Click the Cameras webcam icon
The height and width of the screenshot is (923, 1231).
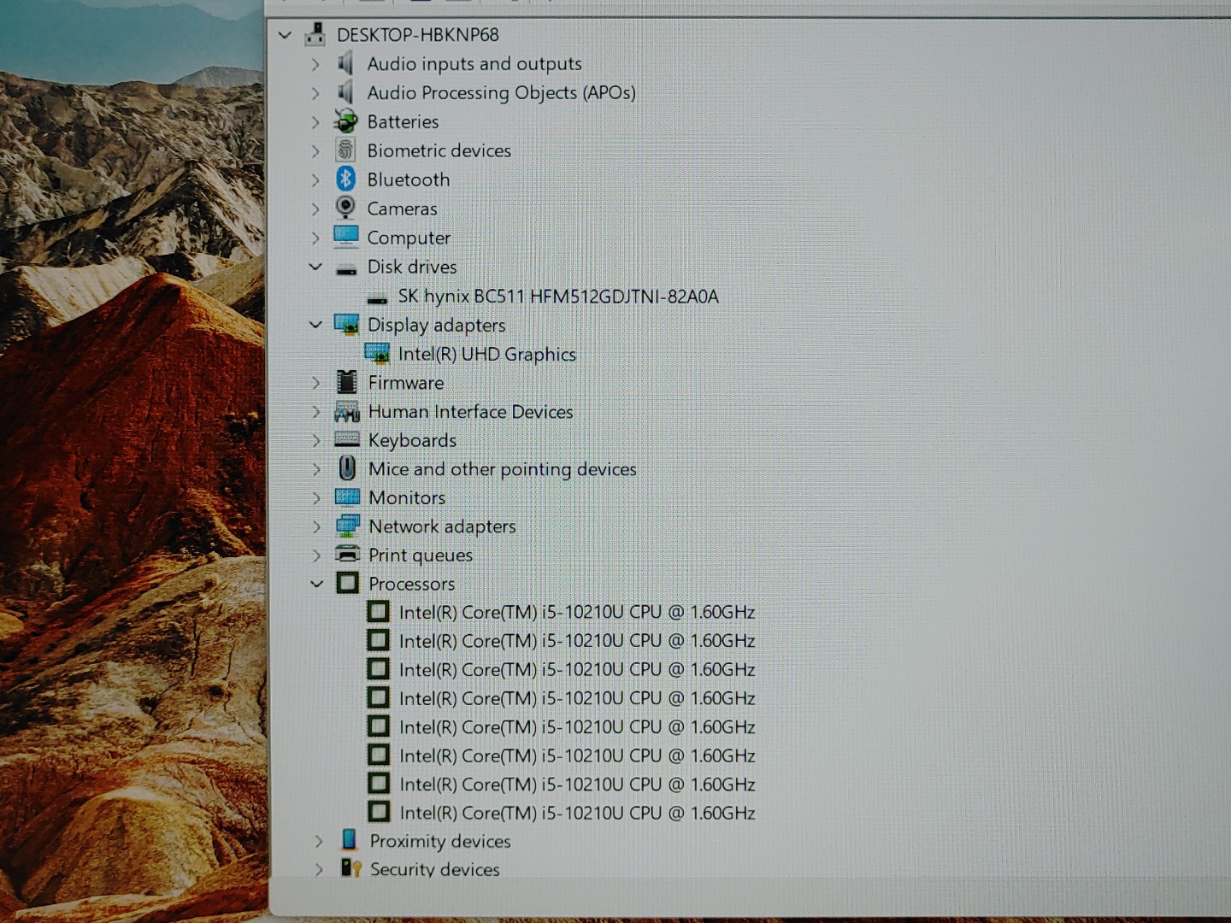tap(345, 208)
